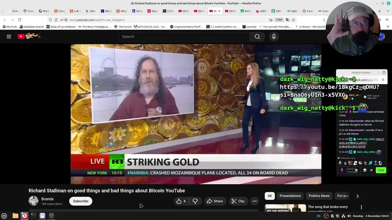Open the Files folder in taskbar

[15, 216]
